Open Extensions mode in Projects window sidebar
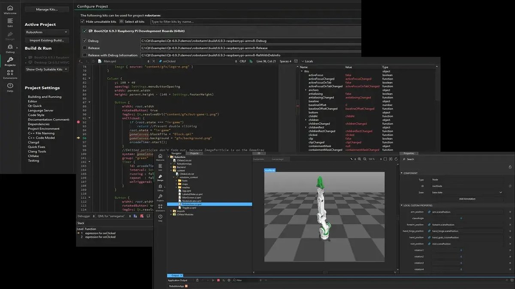The image size is (515, 289). (10, 74)
